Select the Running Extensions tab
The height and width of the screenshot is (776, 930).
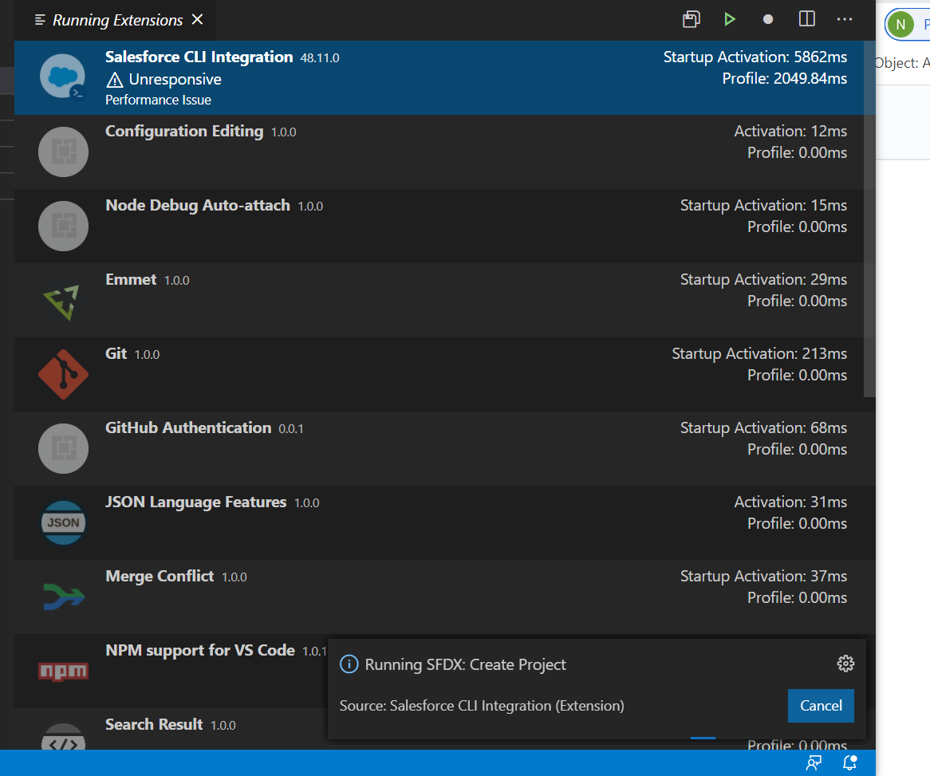pyautogui.click(x=116, y=20)
